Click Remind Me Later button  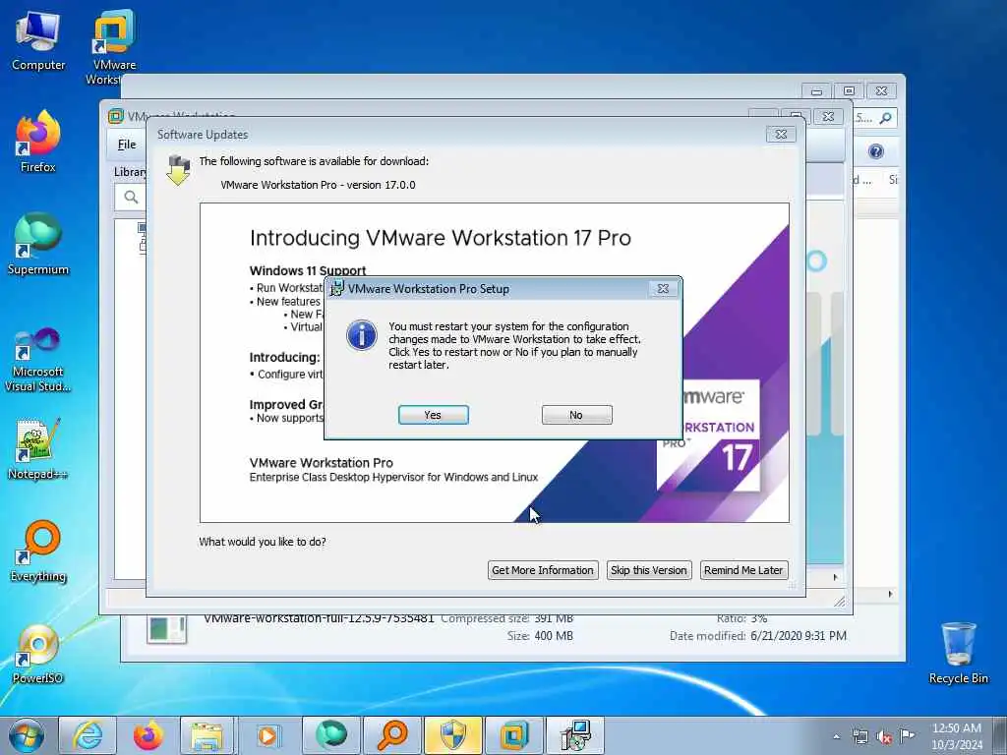coord(743,570)
